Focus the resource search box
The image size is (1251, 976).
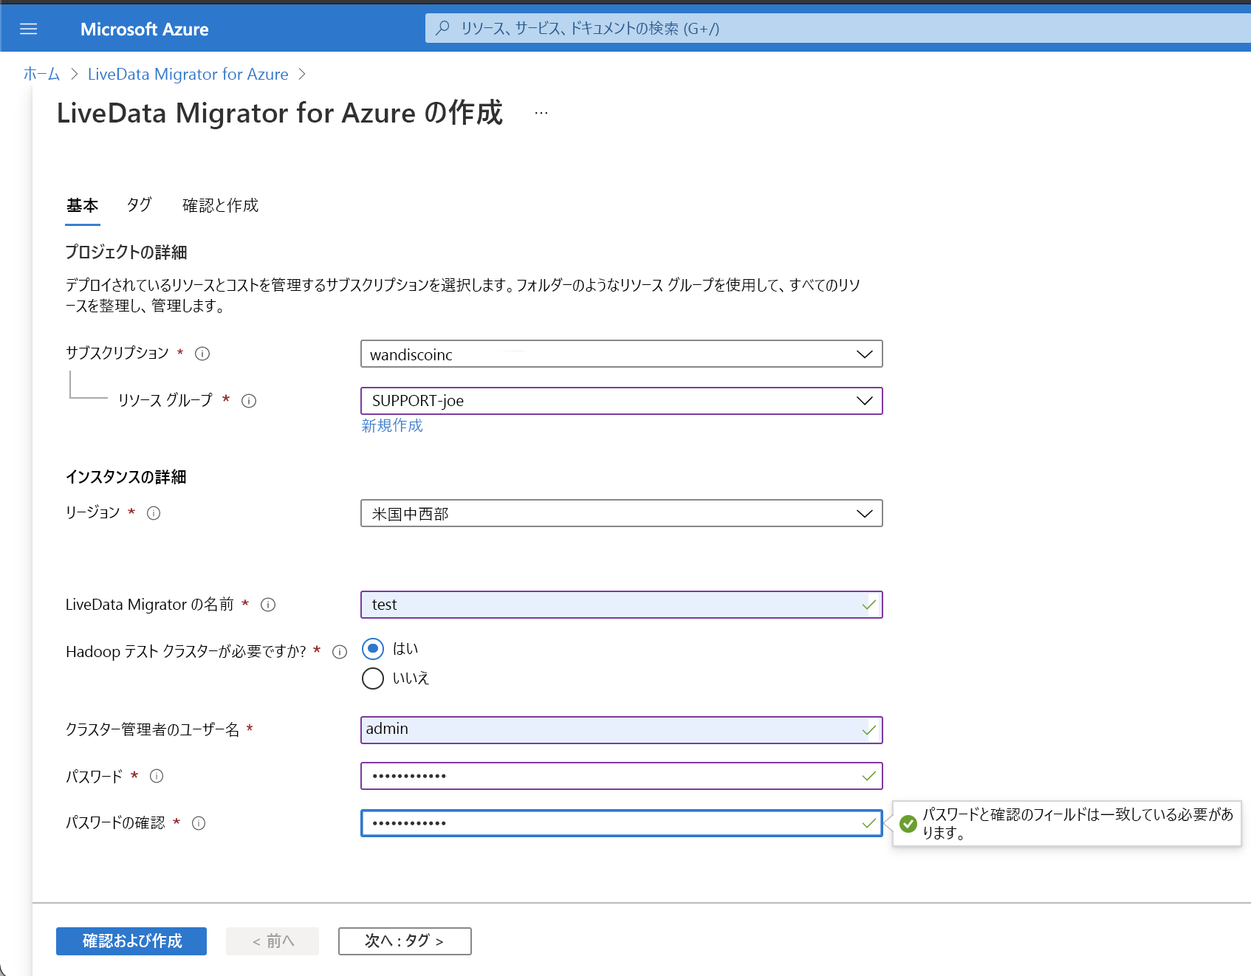837,28
